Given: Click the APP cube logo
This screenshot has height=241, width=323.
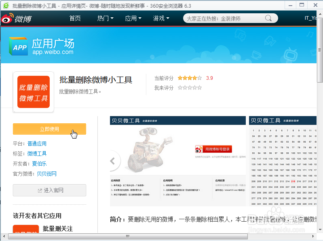Looking at the screenshot, I should pyautogui.click(x=18, y=46).
